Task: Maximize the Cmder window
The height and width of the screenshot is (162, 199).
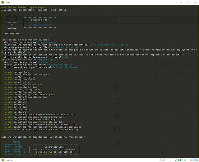Action: 188,2
